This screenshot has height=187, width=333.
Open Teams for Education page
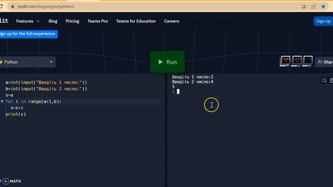(x=136, y=21)
